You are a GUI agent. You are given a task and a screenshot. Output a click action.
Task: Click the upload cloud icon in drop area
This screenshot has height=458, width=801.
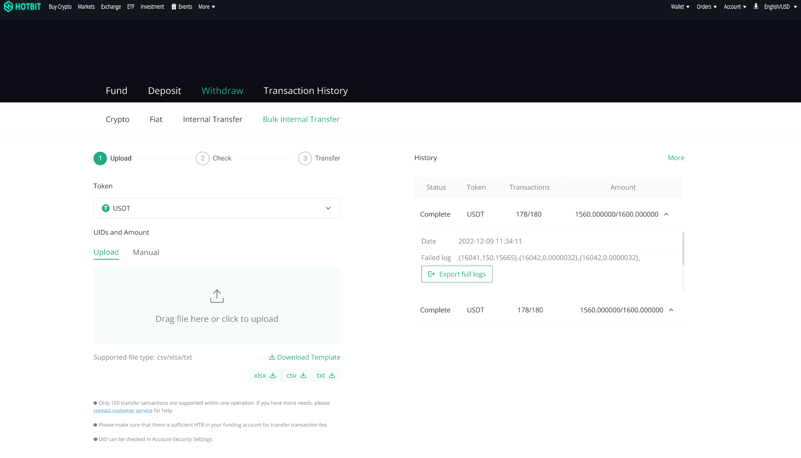(x=217, y=296)
